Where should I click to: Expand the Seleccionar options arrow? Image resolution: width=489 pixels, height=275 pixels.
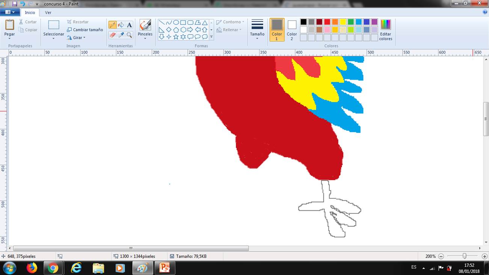click(53, 38)
